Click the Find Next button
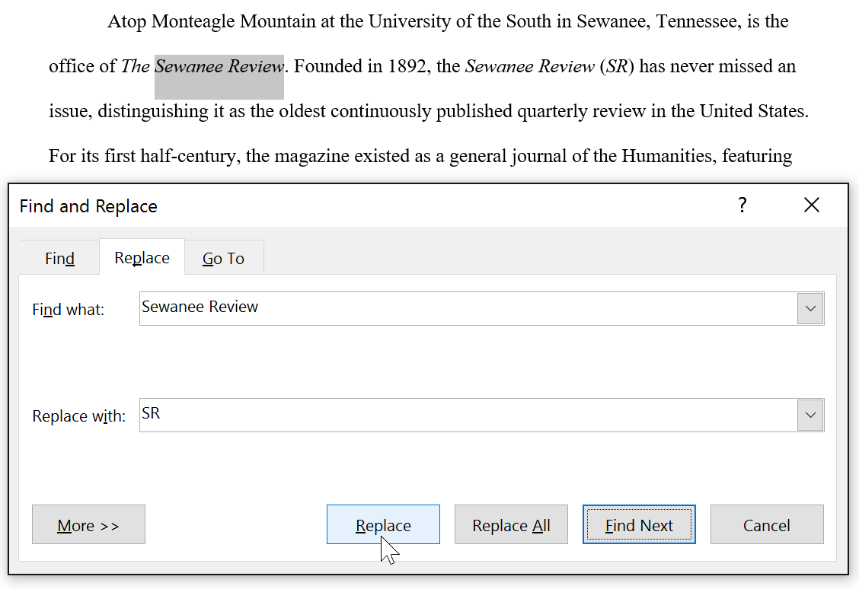 point(639,524)
